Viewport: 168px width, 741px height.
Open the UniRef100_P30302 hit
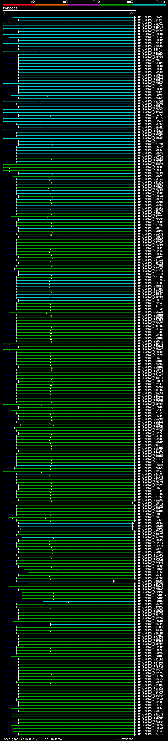(x=151, y=607)
